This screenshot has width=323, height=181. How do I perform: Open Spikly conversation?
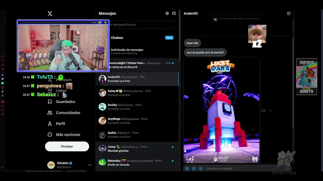pos(137,134)
